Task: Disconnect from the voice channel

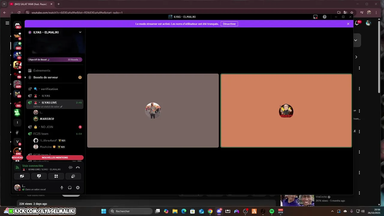Action: [x=78, y=167]
